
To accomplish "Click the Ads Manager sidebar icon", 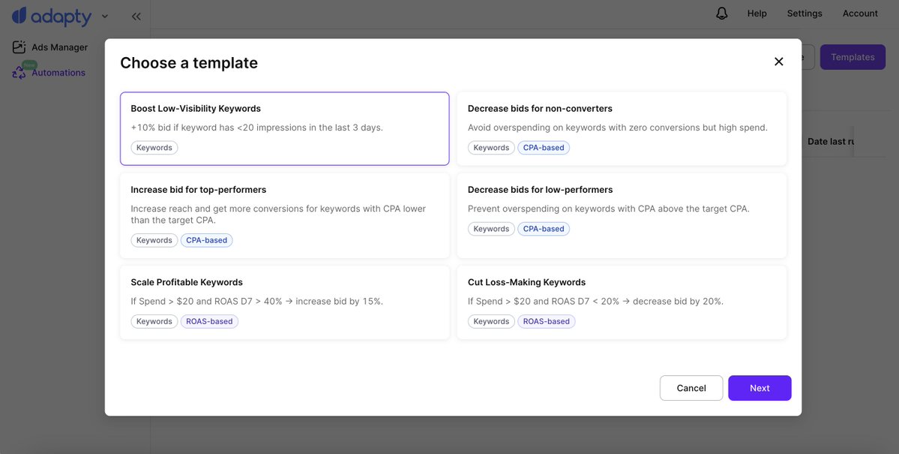I will coord(19,47).
